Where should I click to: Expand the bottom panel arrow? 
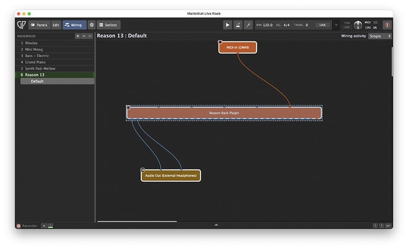[216, 225]
